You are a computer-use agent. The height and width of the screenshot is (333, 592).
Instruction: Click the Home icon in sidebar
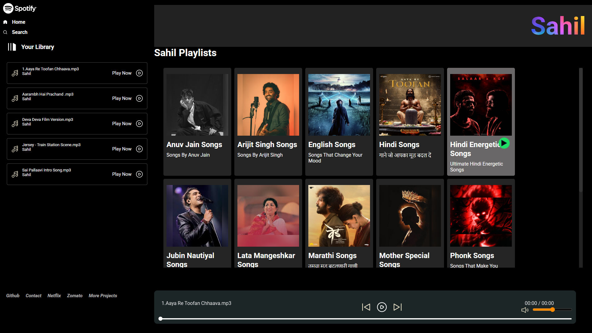[x=5, y=22]
